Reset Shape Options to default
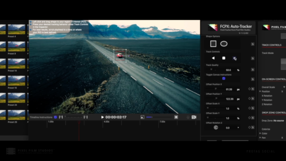 coord(253,44)
